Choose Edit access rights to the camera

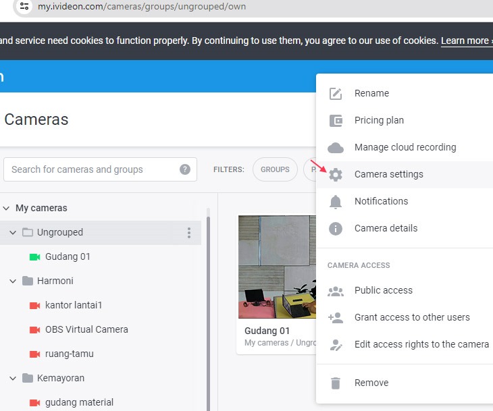[405, 345]
